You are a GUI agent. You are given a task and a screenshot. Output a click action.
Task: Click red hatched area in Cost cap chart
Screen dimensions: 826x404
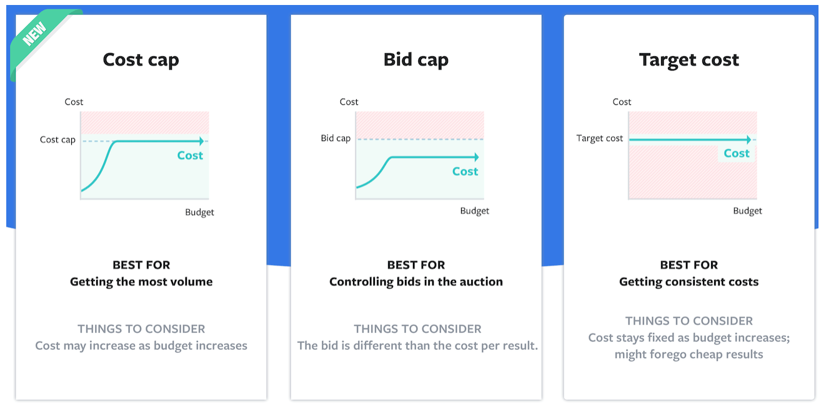pos(145,122)
